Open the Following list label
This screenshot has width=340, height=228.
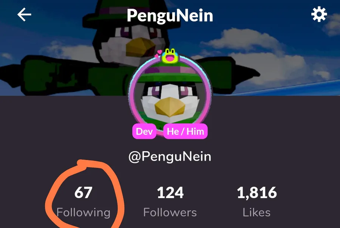tap(83, 212)
